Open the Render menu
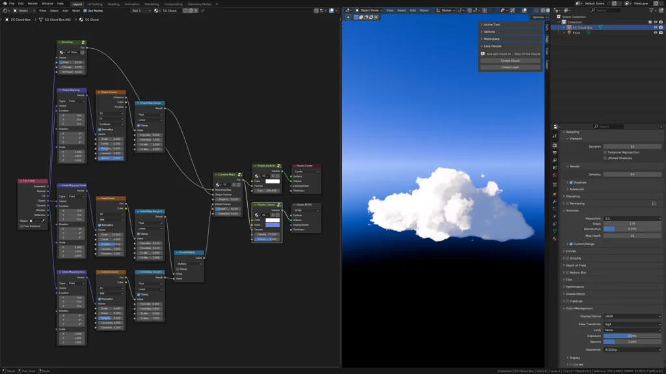 33,3
